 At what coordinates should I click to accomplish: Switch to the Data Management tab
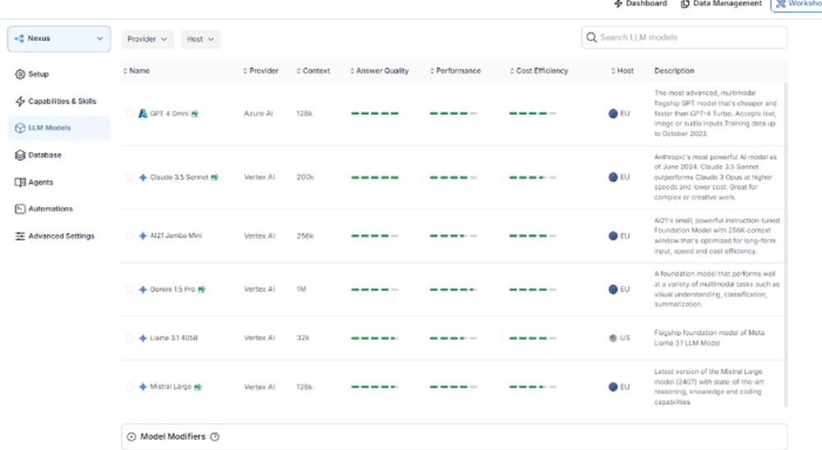pos(721,3)
